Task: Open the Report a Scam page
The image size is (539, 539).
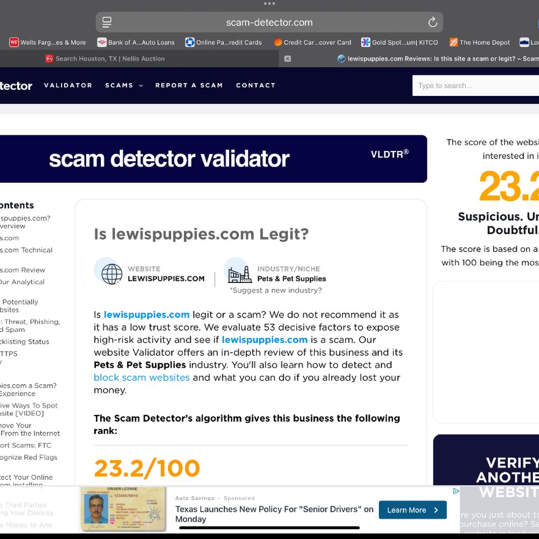Action: click(x=189, y=85)
